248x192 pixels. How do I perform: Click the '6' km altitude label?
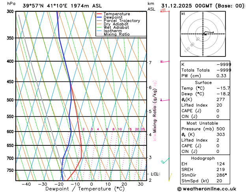(150, 87)
